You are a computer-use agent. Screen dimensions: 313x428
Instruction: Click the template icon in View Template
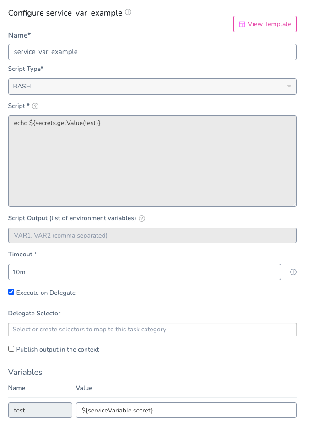(x=242, y=24)
